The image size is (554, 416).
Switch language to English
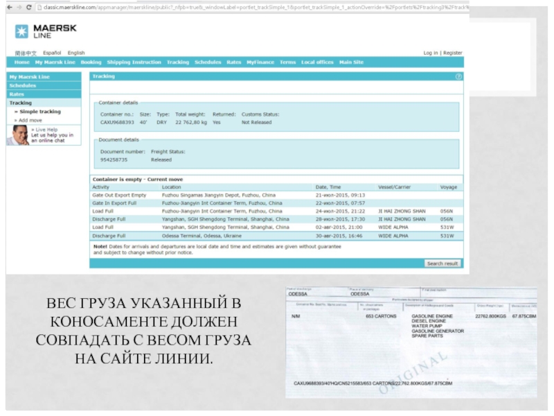(76, 53)
